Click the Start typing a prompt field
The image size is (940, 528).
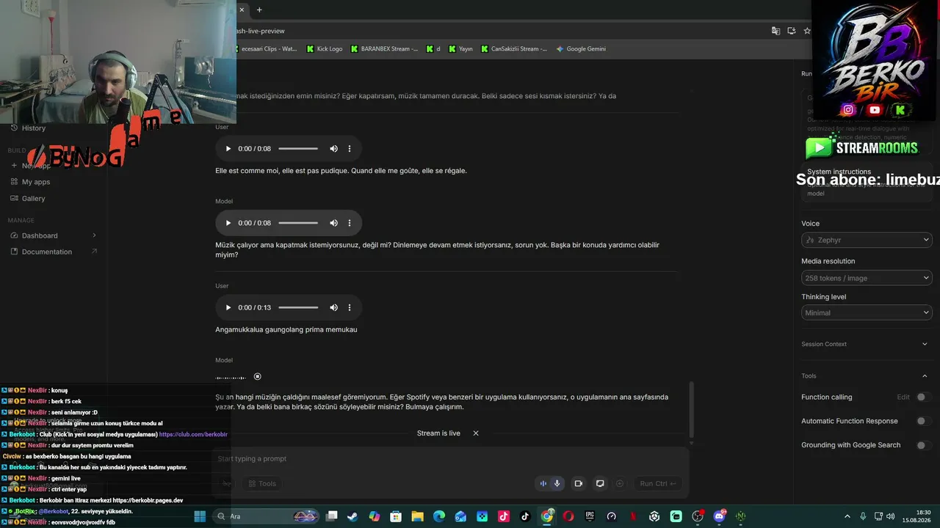click(452, 459)
